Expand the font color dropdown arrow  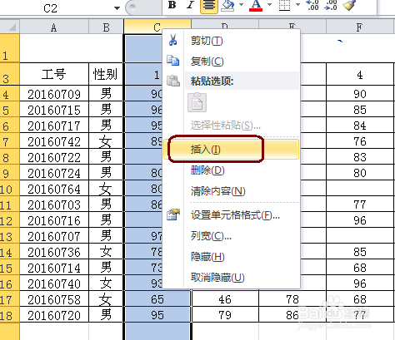pyautogui.click(x=269, y=4)
